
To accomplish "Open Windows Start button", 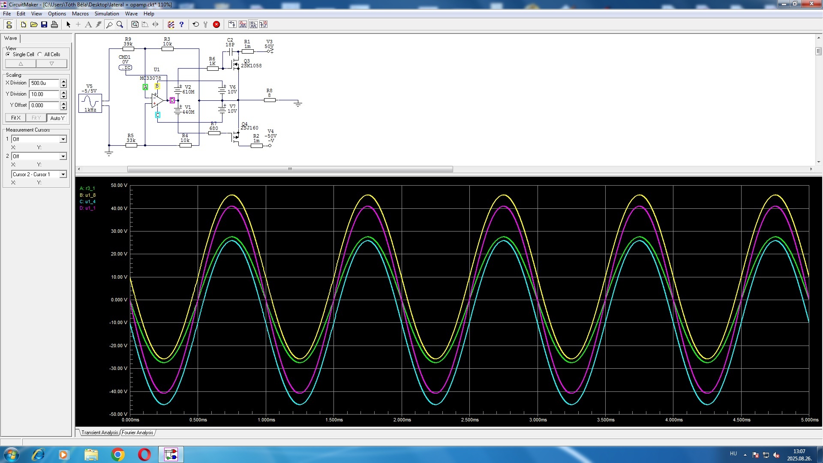I will (11, 454).
